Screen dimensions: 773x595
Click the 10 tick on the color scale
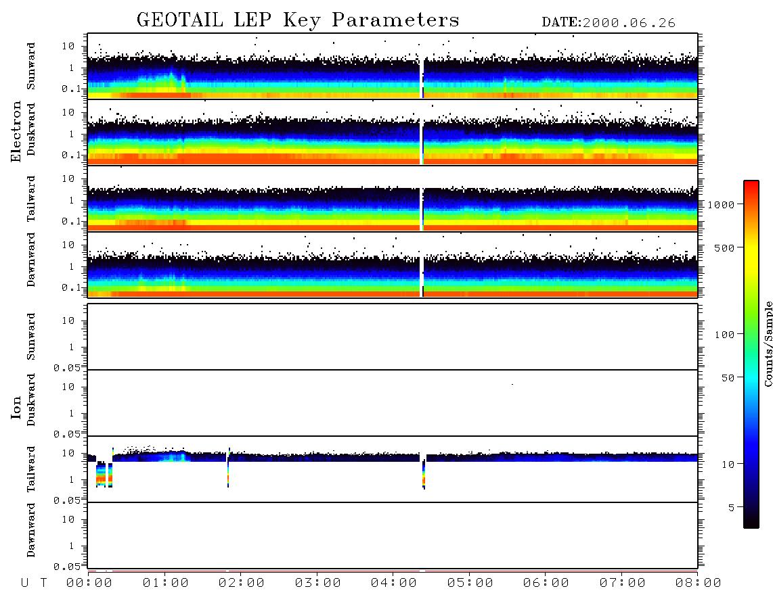point(728,464)
